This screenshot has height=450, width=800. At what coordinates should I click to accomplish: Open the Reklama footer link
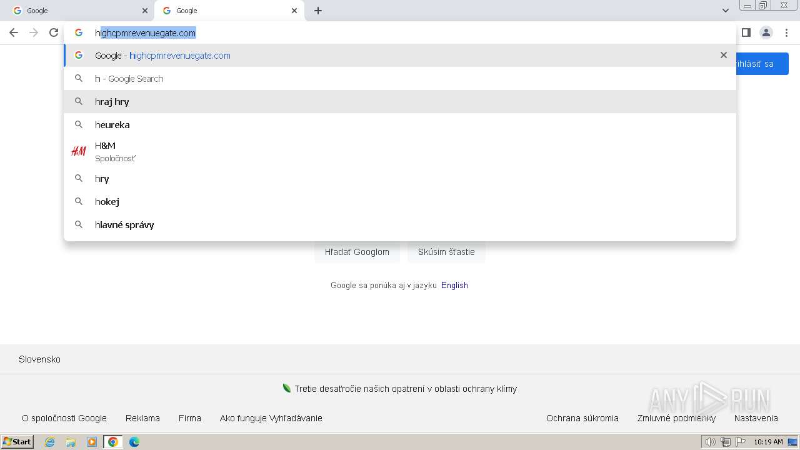click(142, 418)
